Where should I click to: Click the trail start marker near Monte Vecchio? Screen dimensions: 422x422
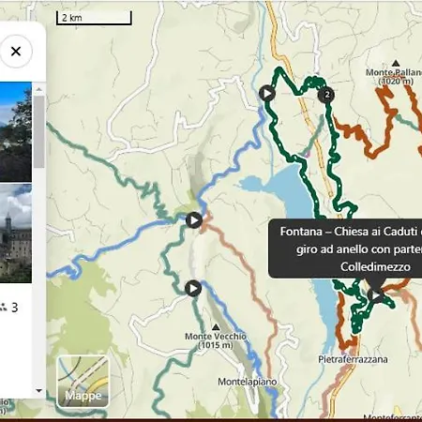(193, 288)
